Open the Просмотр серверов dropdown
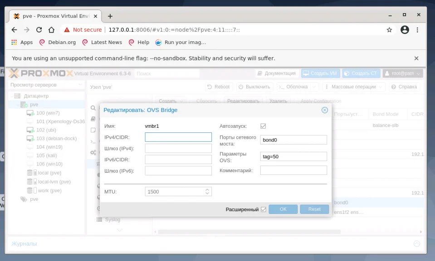Viewport: 435px width, 261px height. coord(46,85)
